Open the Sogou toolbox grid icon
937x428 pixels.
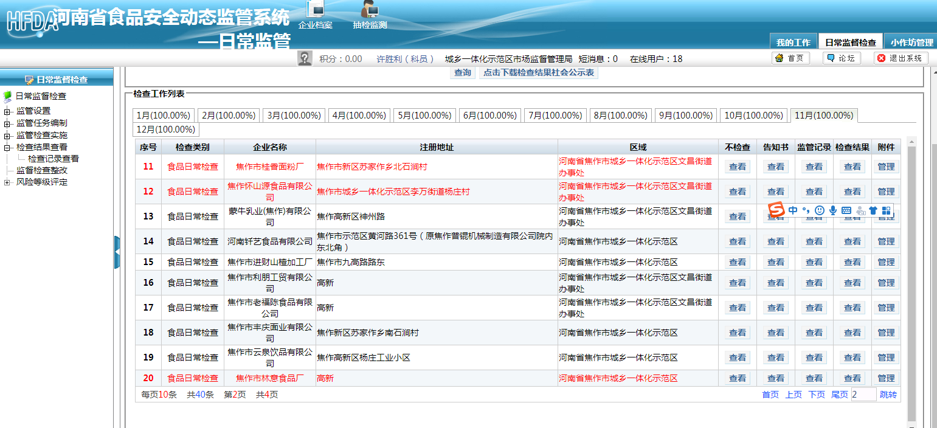point(886,210)
